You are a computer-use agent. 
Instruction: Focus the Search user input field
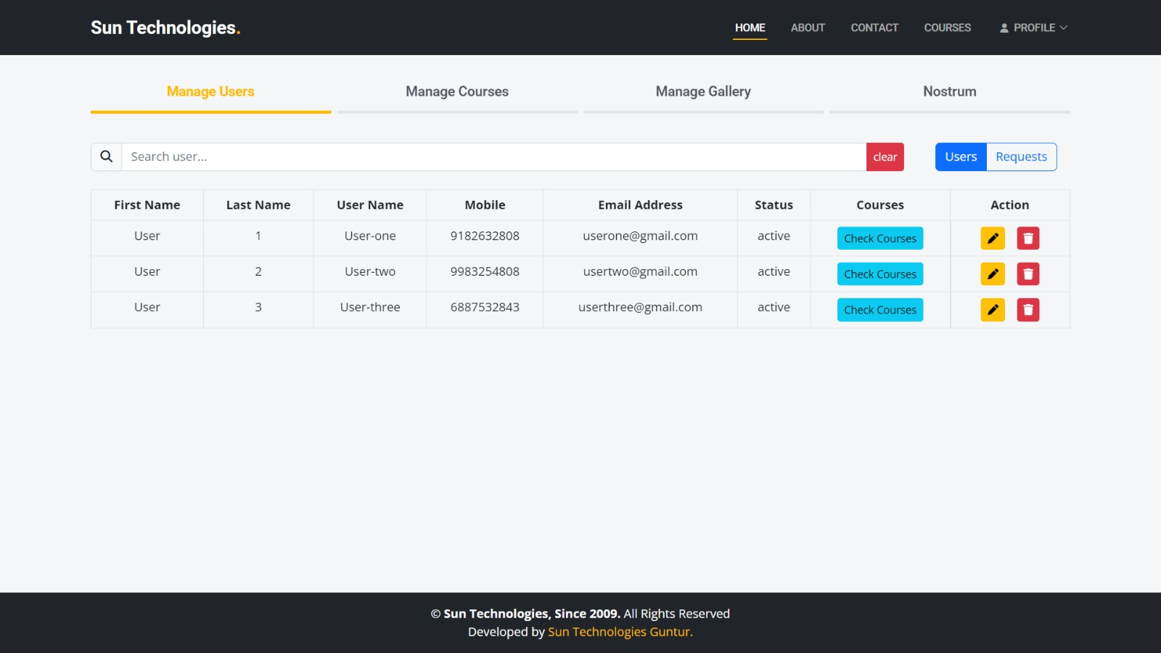[x=493, y=157]
